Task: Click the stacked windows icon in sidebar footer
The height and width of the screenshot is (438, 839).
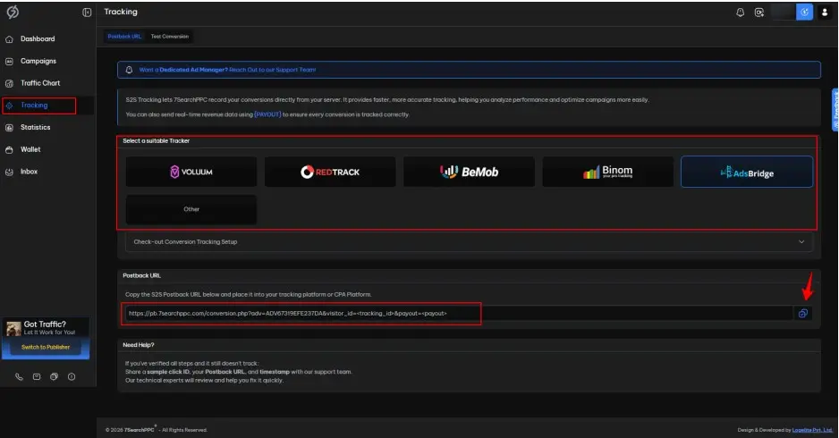Action: (x=54, y=376)
